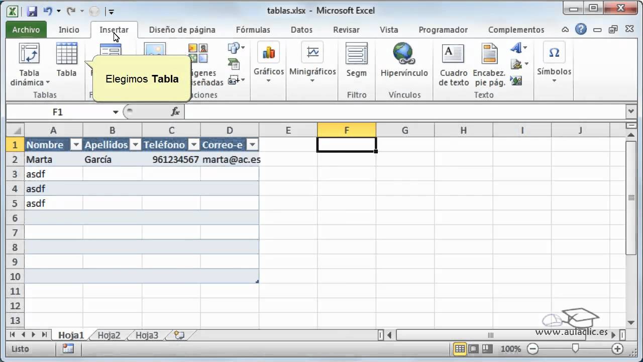Viewport: 643px width, 362px height.
Task: Switch to Page Layout view in status bar
Action: pos(473,348)
